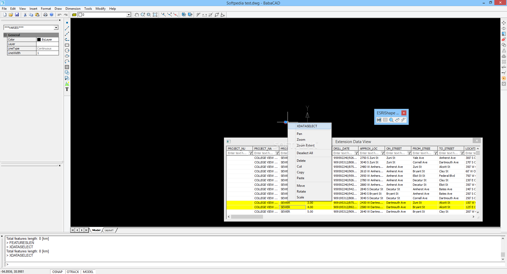Open the ON_STREET column filter

pos(409,153)
